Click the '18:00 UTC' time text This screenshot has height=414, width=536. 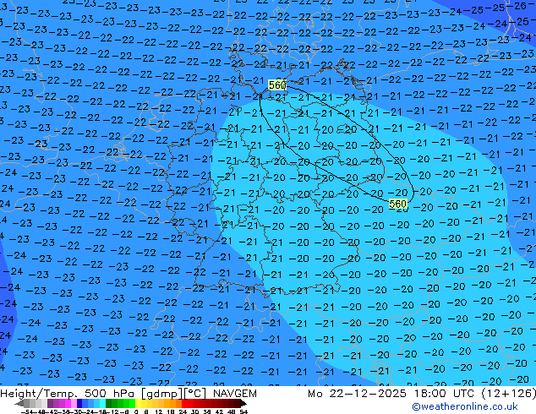[x=444, y=394]
